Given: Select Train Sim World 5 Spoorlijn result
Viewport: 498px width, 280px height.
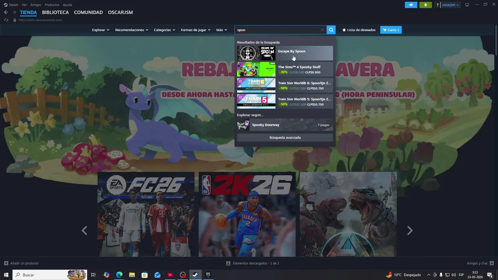Looking at the screenshot, I should click(x=285, y=101).
